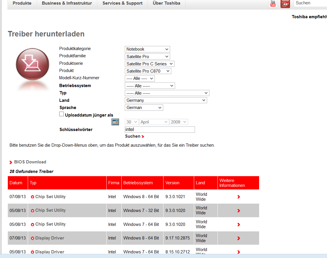Click the large red download icon

point(33,64)
